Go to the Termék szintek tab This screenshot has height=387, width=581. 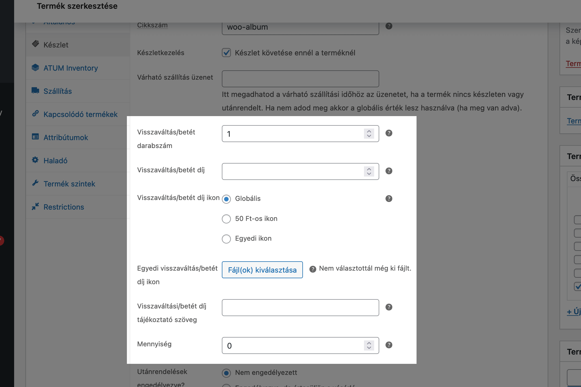tap(78, 184)
